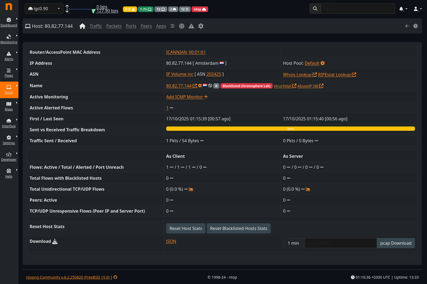Image resolution: width=427 pixels, height=284 pixels.
Task: Open Default host pool link
Action: coord(312,63)
